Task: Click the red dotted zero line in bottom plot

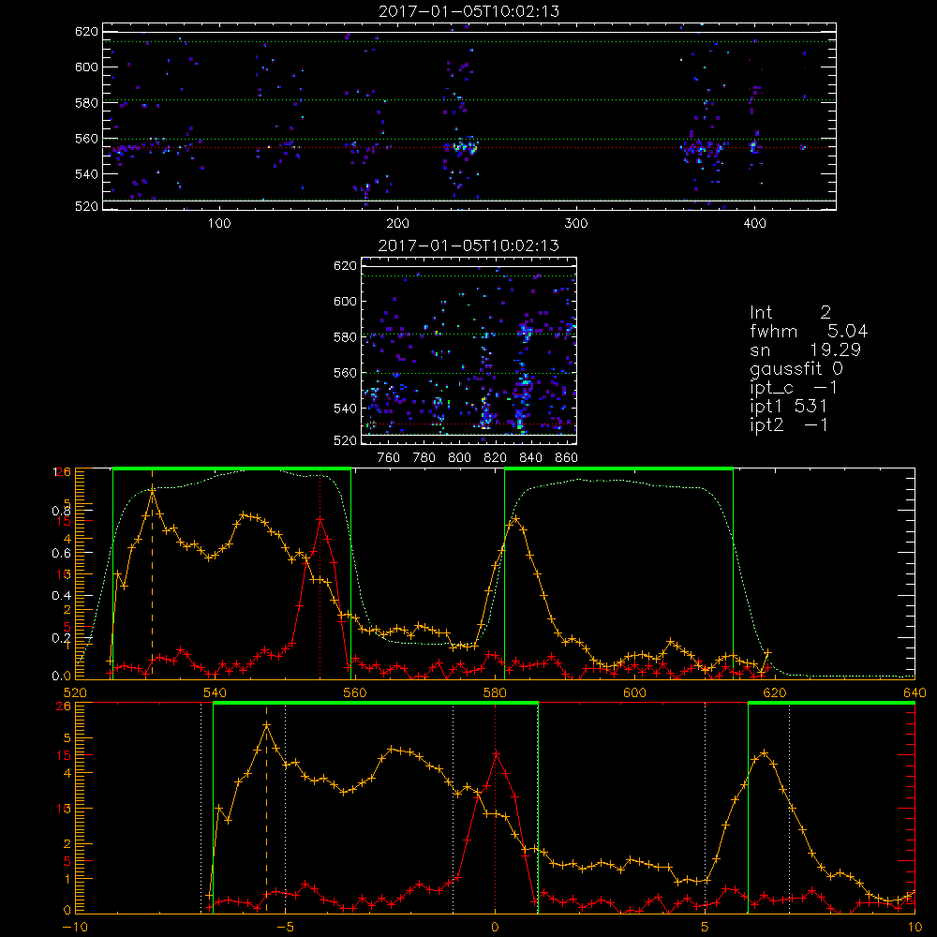Action: pos(495,808)
